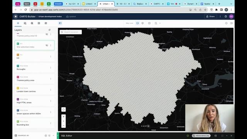
Task: Open options menu for Thames policy area h3
Action: [x=51, y=34]
